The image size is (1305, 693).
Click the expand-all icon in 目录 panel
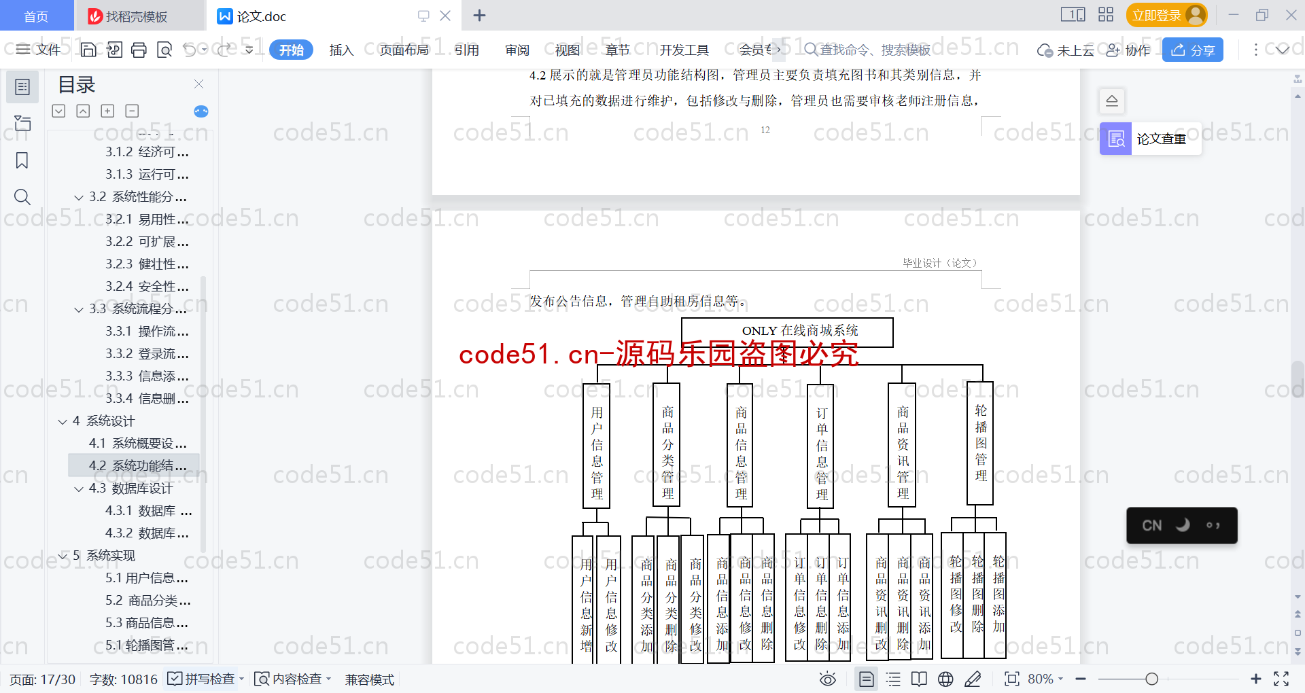pyautogui.click(x=59, y=111)
